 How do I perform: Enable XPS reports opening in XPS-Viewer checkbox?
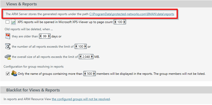pyautogui.click(x=7, y=22)
